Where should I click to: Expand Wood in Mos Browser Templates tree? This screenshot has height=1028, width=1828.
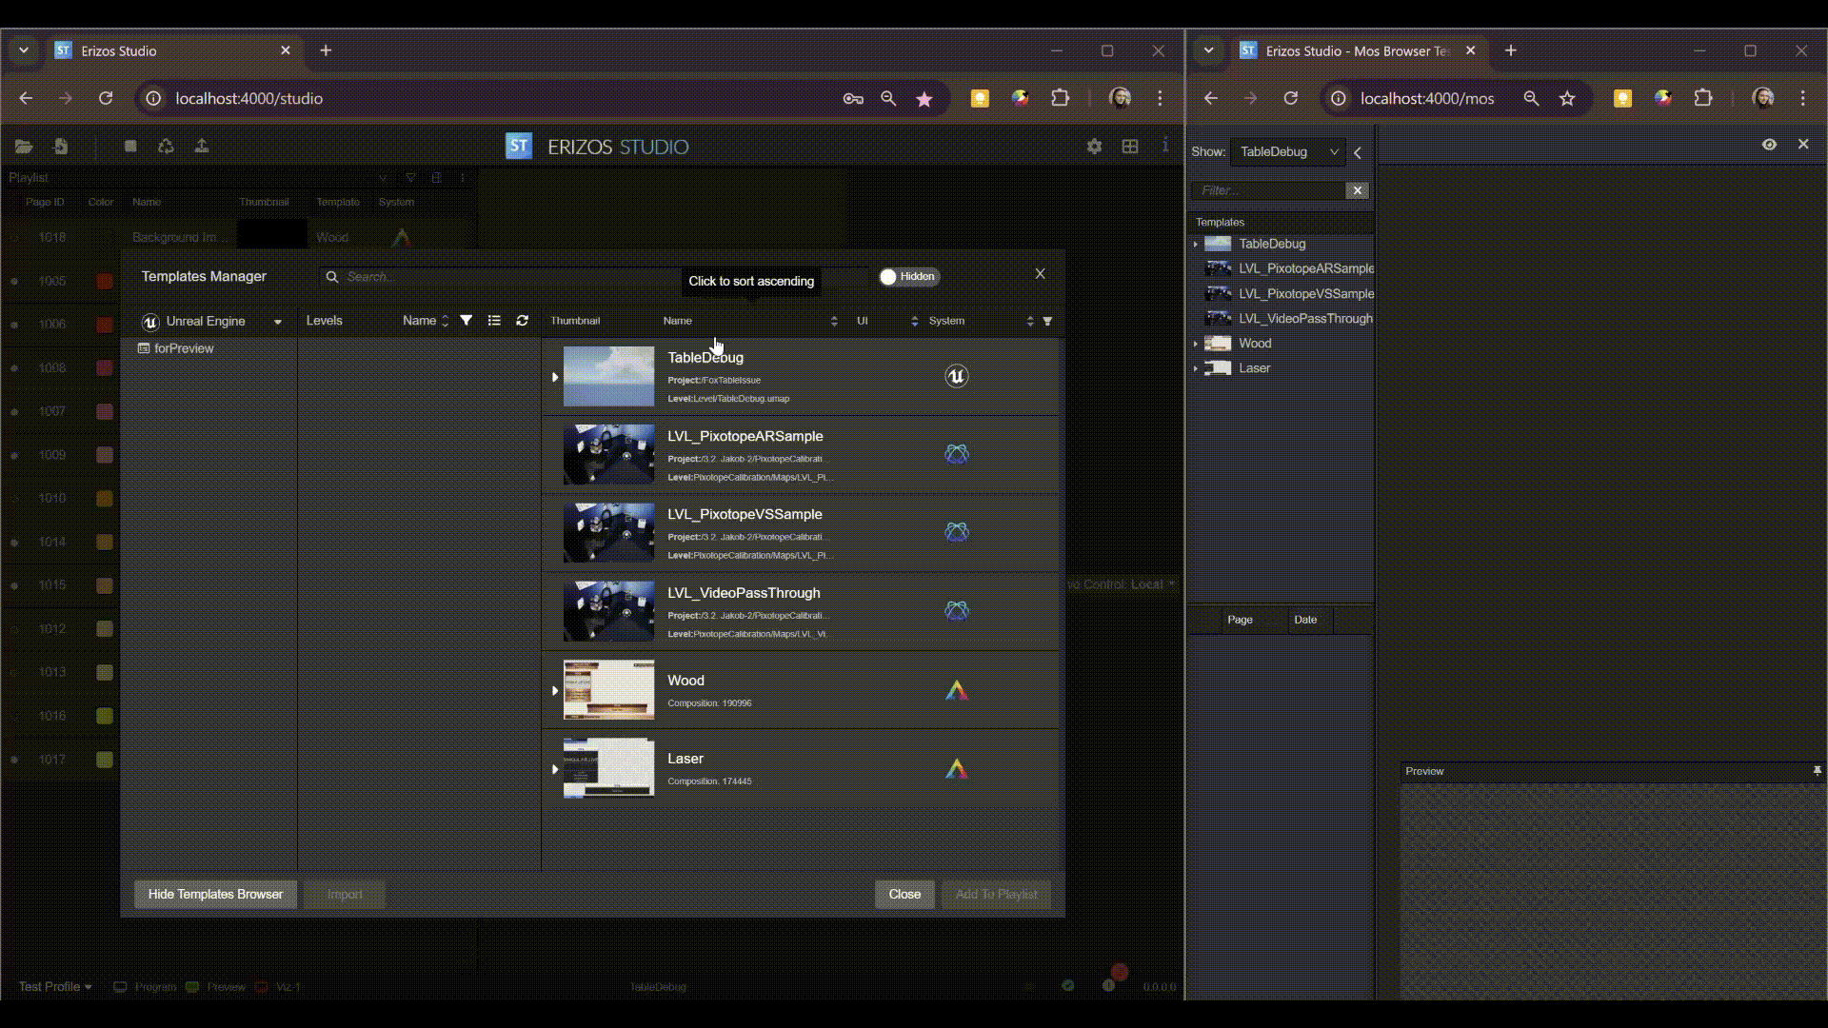point(1196,344)
